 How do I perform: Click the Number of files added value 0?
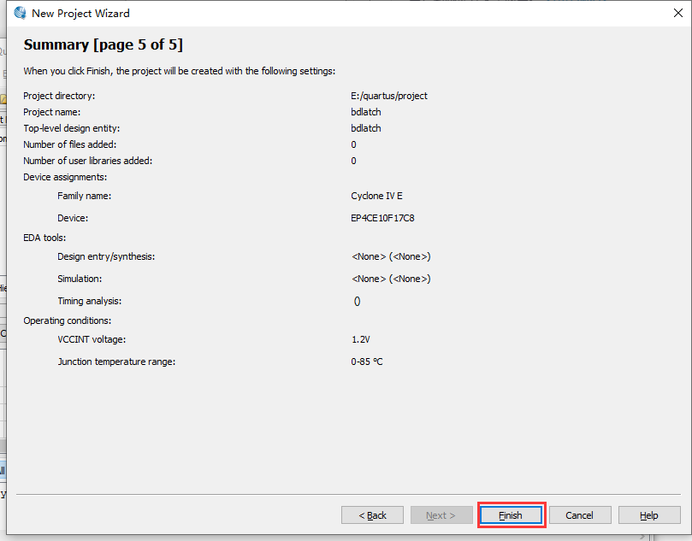(x=353, y=144)
